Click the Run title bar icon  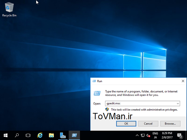[94, 81]
